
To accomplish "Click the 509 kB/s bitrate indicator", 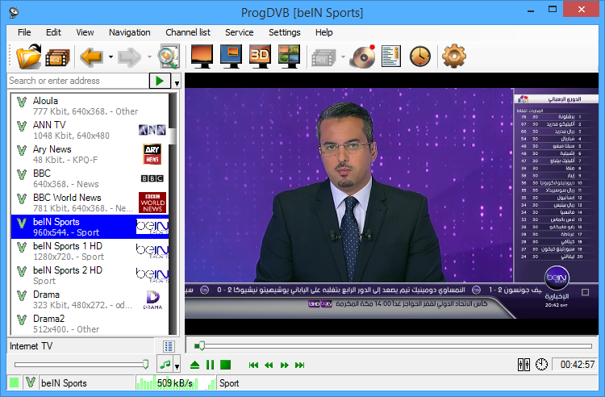I will click(x=175, y=383).
